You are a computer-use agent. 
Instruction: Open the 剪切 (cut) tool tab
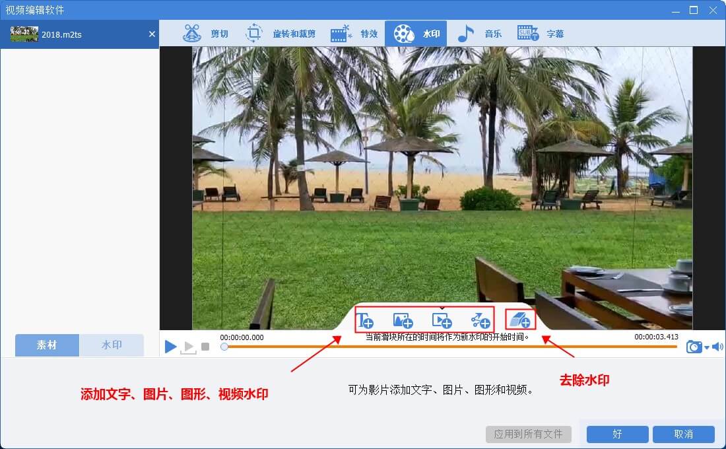[x=205, y=34]
